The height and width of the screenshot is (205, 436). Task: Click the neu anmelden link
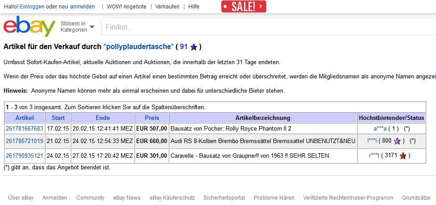[x=77, y=7]
